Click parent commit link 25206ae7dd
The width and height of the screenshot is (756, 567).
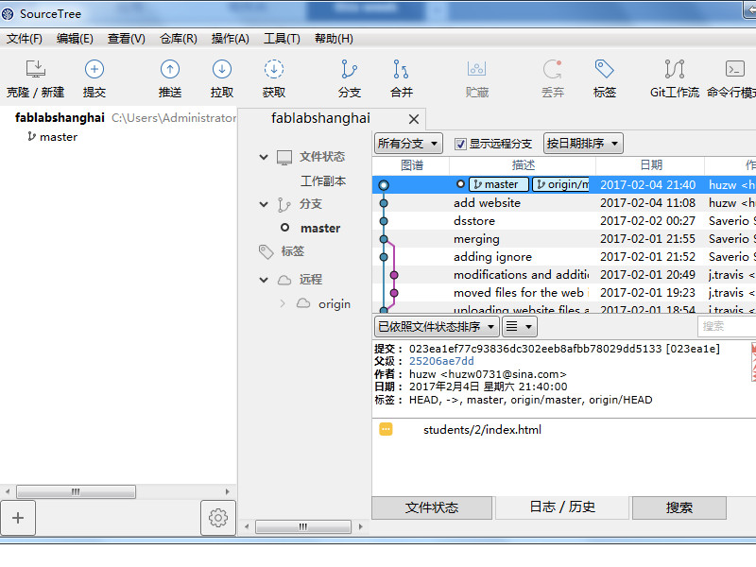tap(441, 361)
